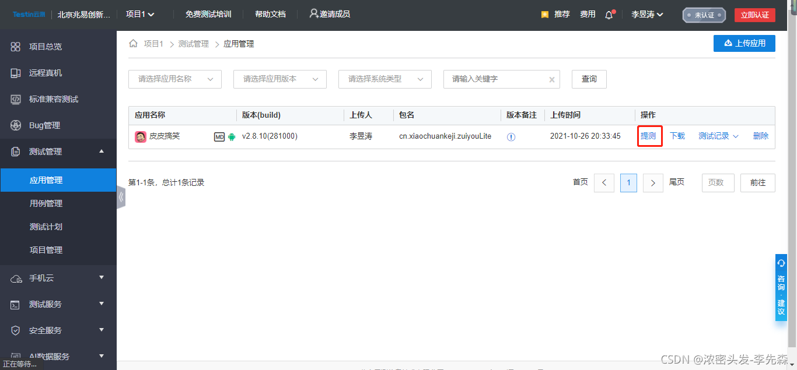Open the 项目1 dropdown in header
Viewport: 797px width, 370px height.
click(140, 15)
